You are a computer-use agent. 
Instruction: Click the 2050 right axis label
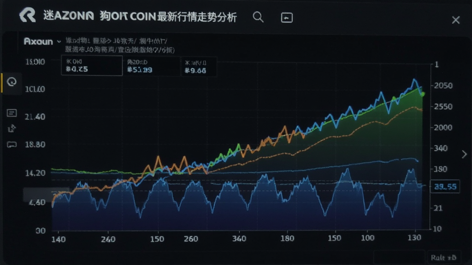tap(443, 86)
